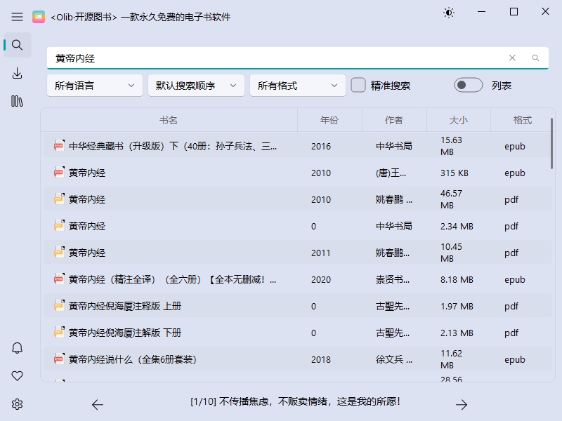This screenshot has height=421, width=562.
Task: Switch the 列表 view toggle
Action: (x=468, y=83)
